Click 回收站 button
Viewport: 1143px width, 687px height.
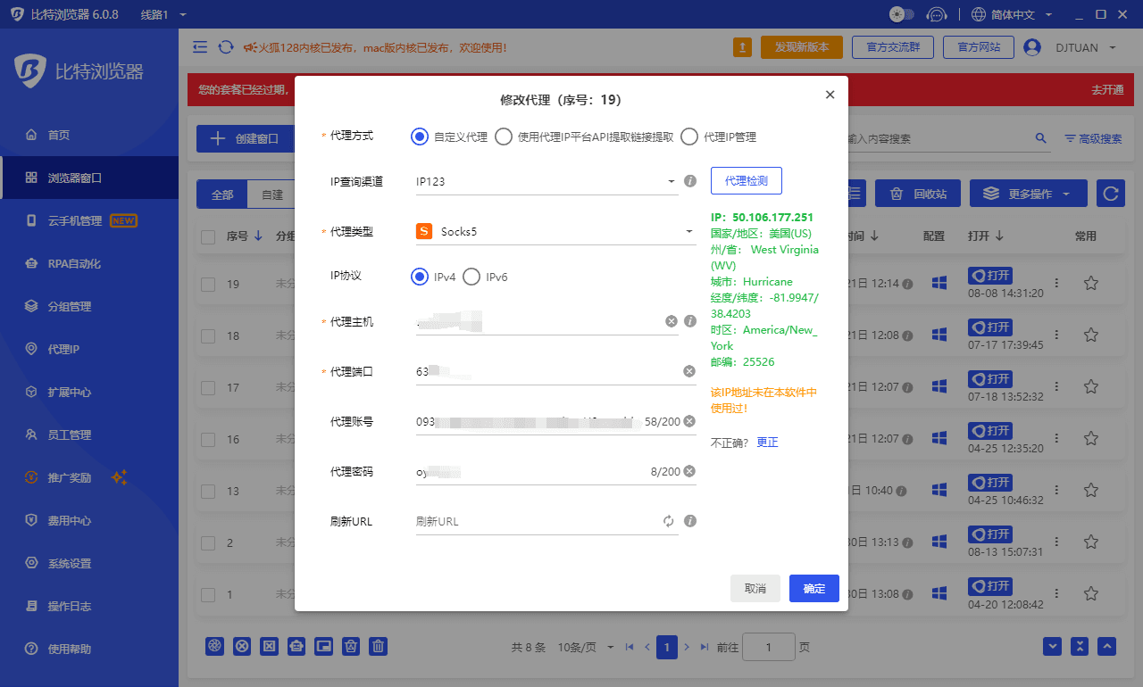tap(918, 194)
